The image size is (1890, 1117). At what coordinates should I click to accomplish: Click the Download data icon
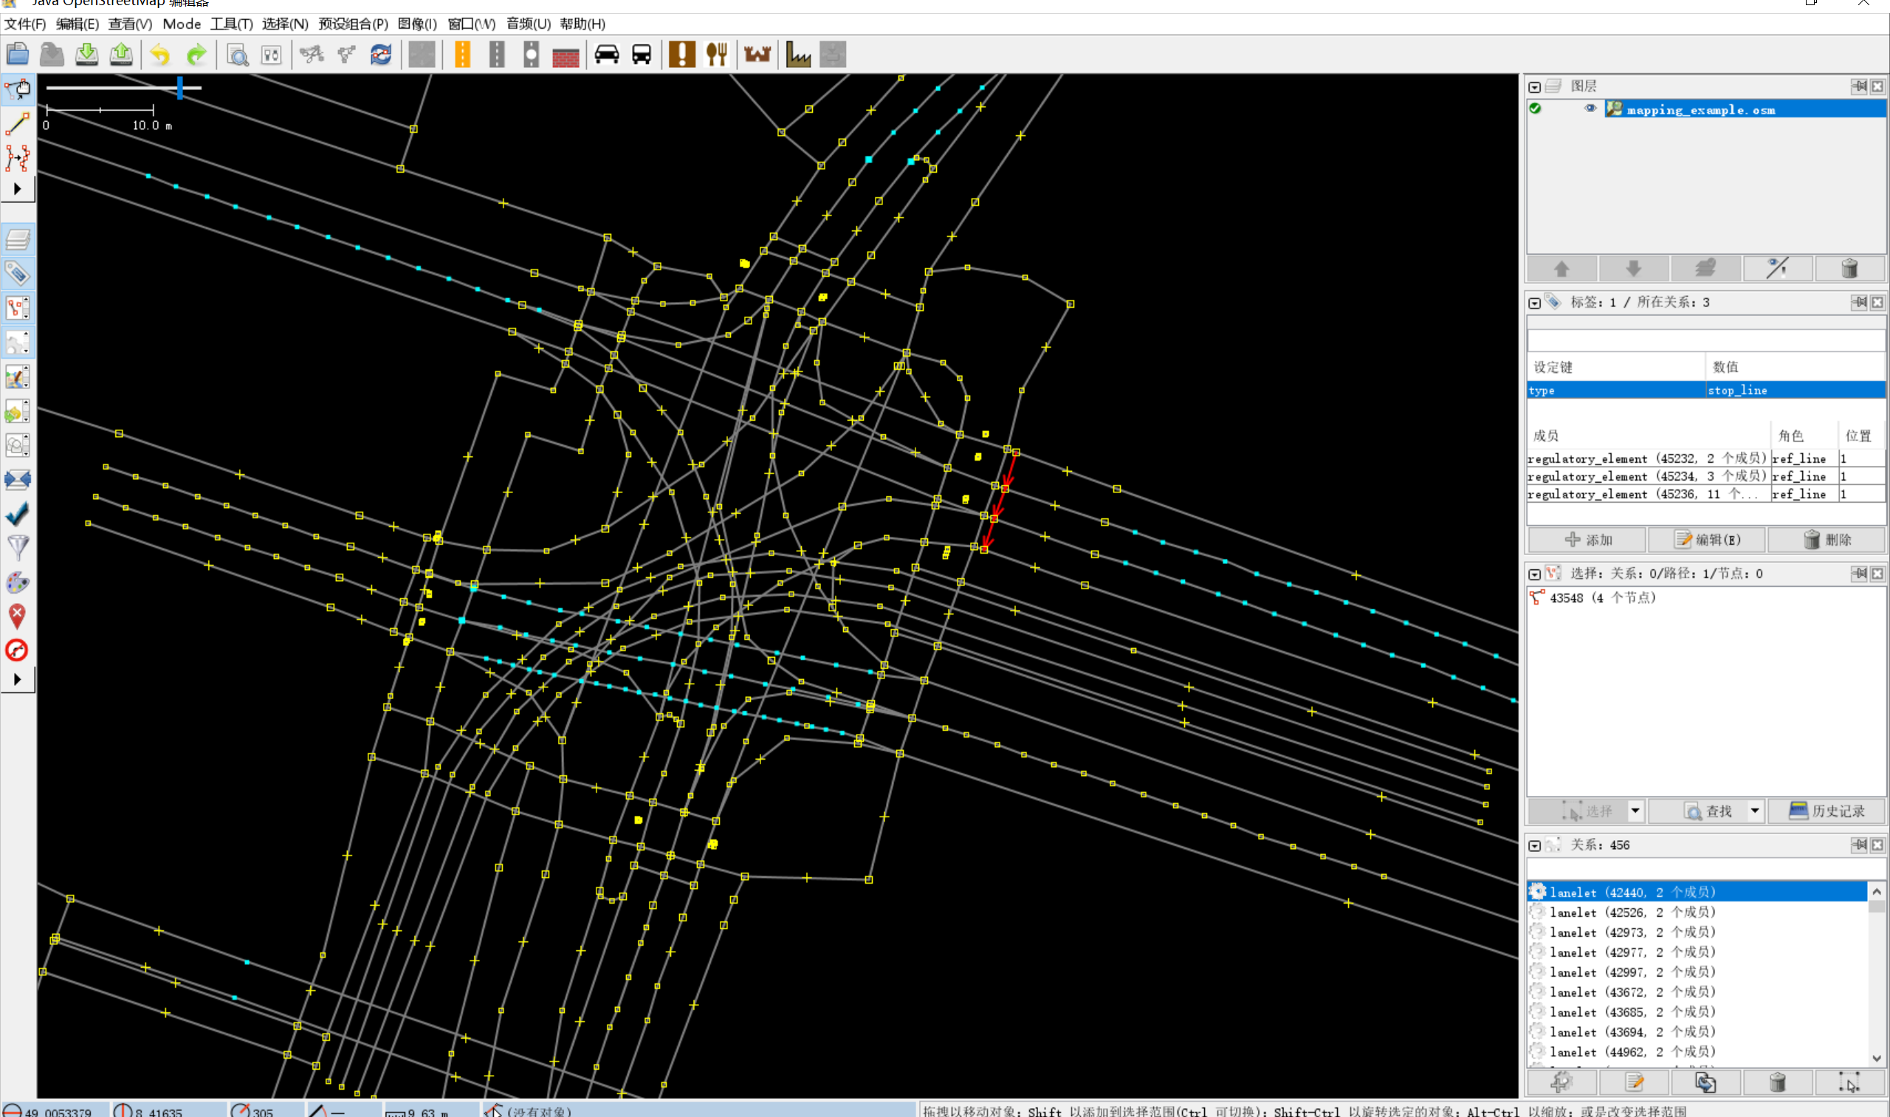pos(86,54)
